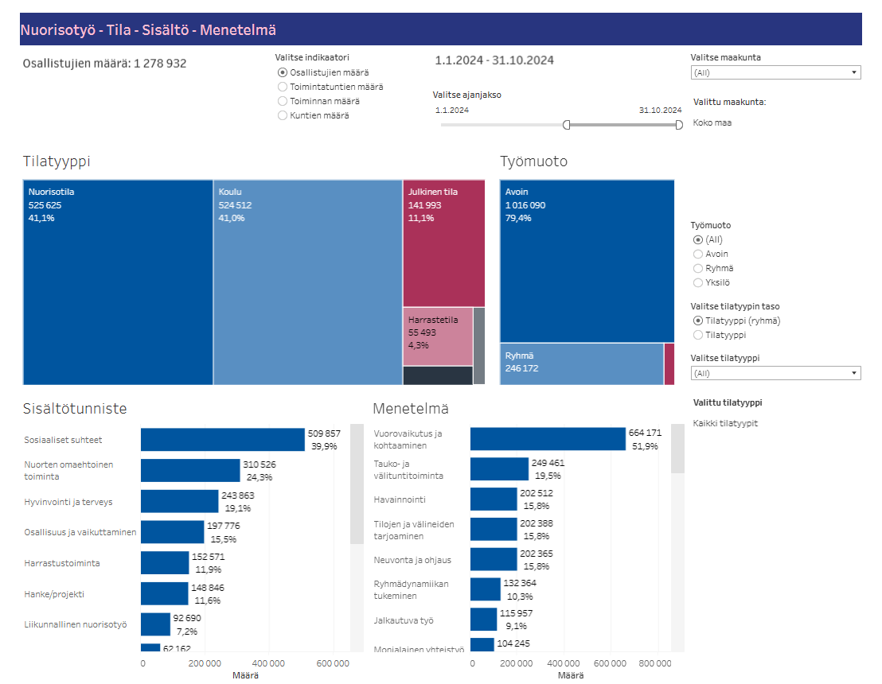Click the Hyvinvointi ja terveys row label
The width and height of the screenshot is (882, 684).
click(x=68, y=502)
